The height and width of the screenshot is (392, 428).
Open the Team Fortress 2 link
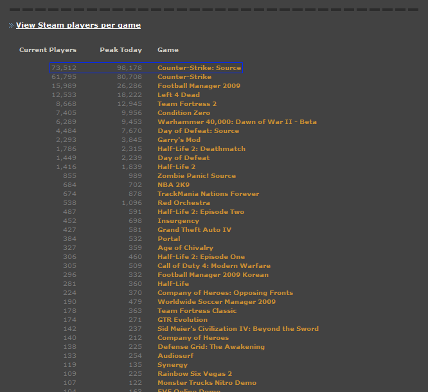187,103
